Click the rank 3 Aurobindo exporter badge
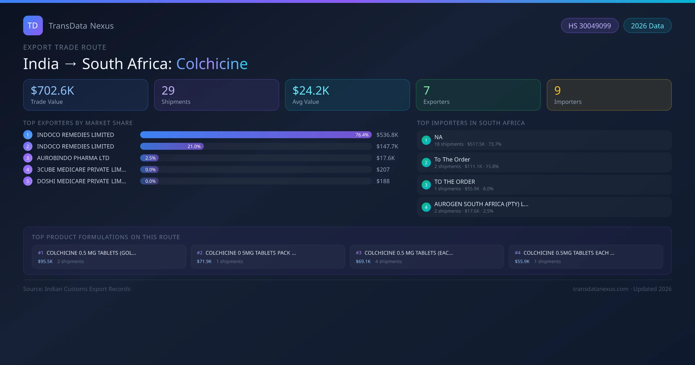 [x=28, y=158]
